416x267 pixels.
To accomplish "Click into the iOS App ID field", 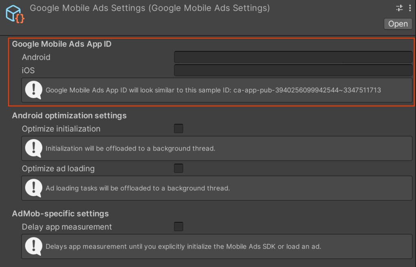I will [293, 70].
